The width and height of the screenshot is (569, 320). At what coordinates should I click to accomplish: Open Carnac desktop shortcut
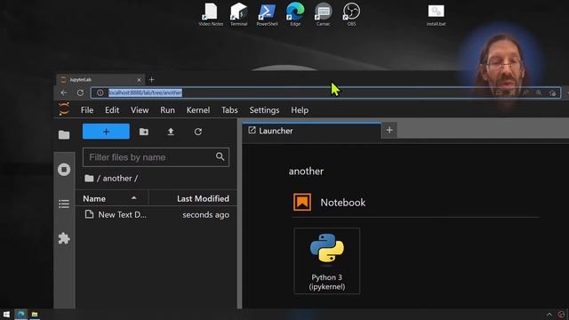pyautogui.click(x=323, y=14)
